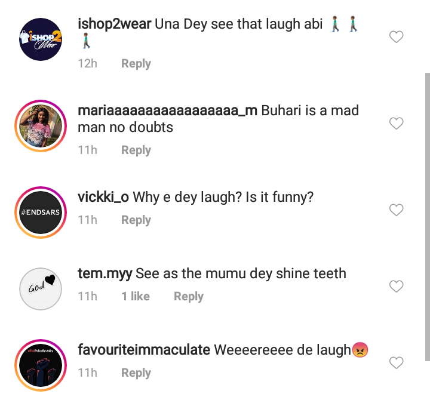Reply to favouriteimmaculate's comment

click(136, 373)
